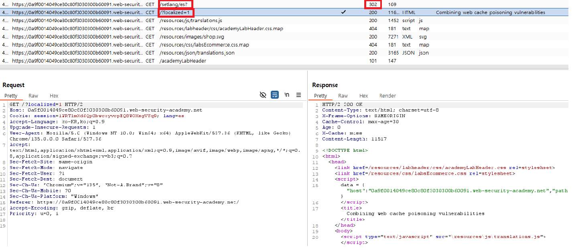The height and width of the screenshot is (250, 572).
Task: Select the academyLabHeader.css.map request row
Action: tap(284, 28)
